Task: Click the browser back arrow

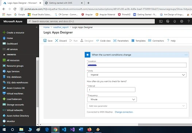Action: (x=4, y=9)
